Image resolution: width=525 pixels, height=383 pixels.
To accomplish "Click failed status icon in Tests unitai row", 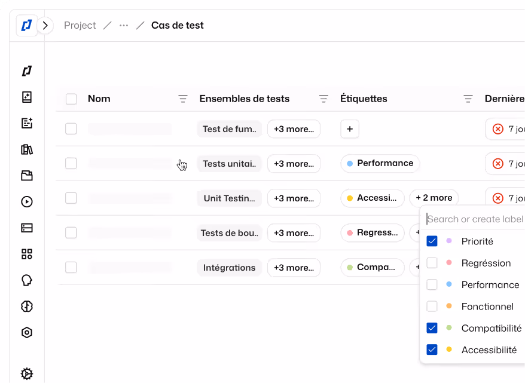I will coord(498,164).
